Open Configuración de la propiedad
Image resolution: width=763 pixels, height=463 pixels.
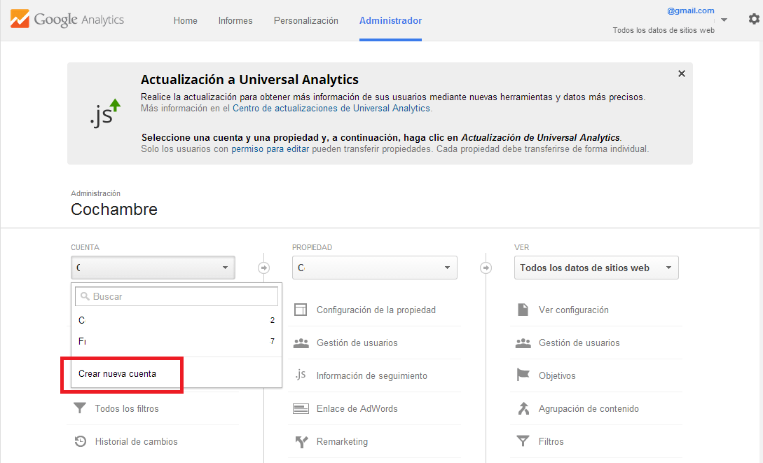click(376, 310)
